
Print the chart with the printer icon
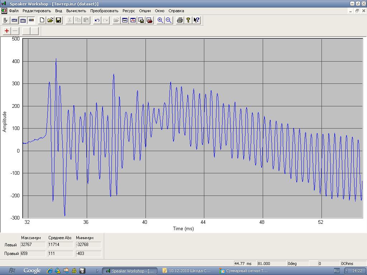(x=180, y=20)
